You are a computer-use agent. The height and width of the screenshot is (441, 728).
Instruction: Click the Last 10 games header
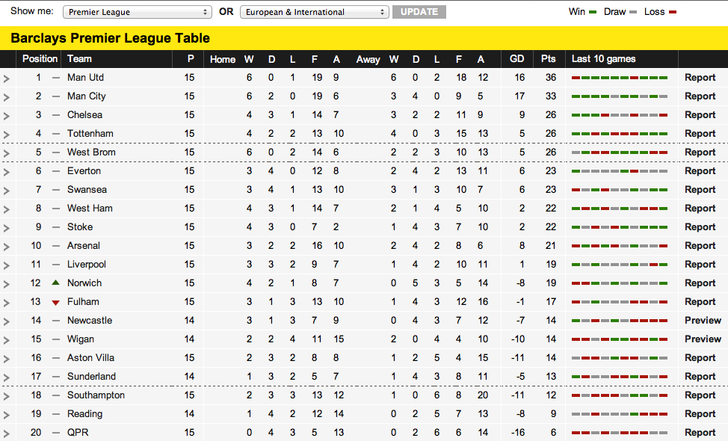(x=603, y=59)
